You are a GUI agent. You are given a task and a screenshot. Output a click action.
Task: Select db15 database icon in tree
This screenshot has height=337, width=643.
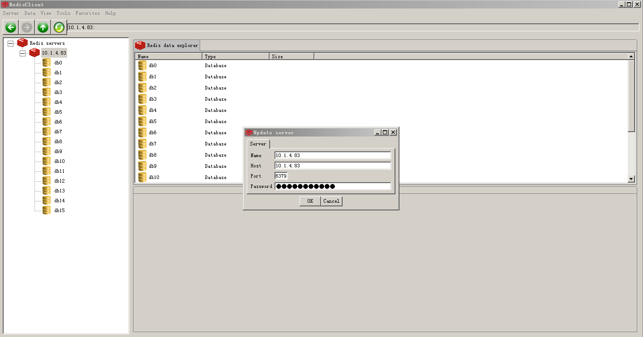point(47,210)
